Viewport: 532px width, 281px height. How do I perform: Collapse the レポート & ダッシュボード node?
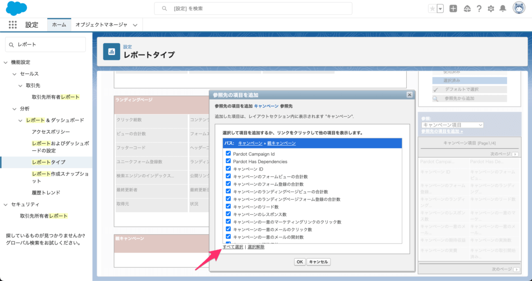coord(20,120)
